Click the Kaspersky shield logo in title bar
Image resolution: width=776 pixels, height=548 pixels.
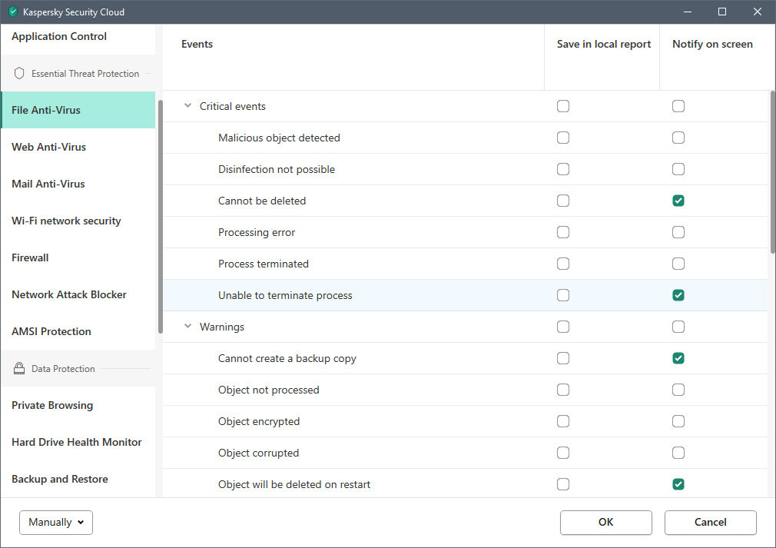13,12
